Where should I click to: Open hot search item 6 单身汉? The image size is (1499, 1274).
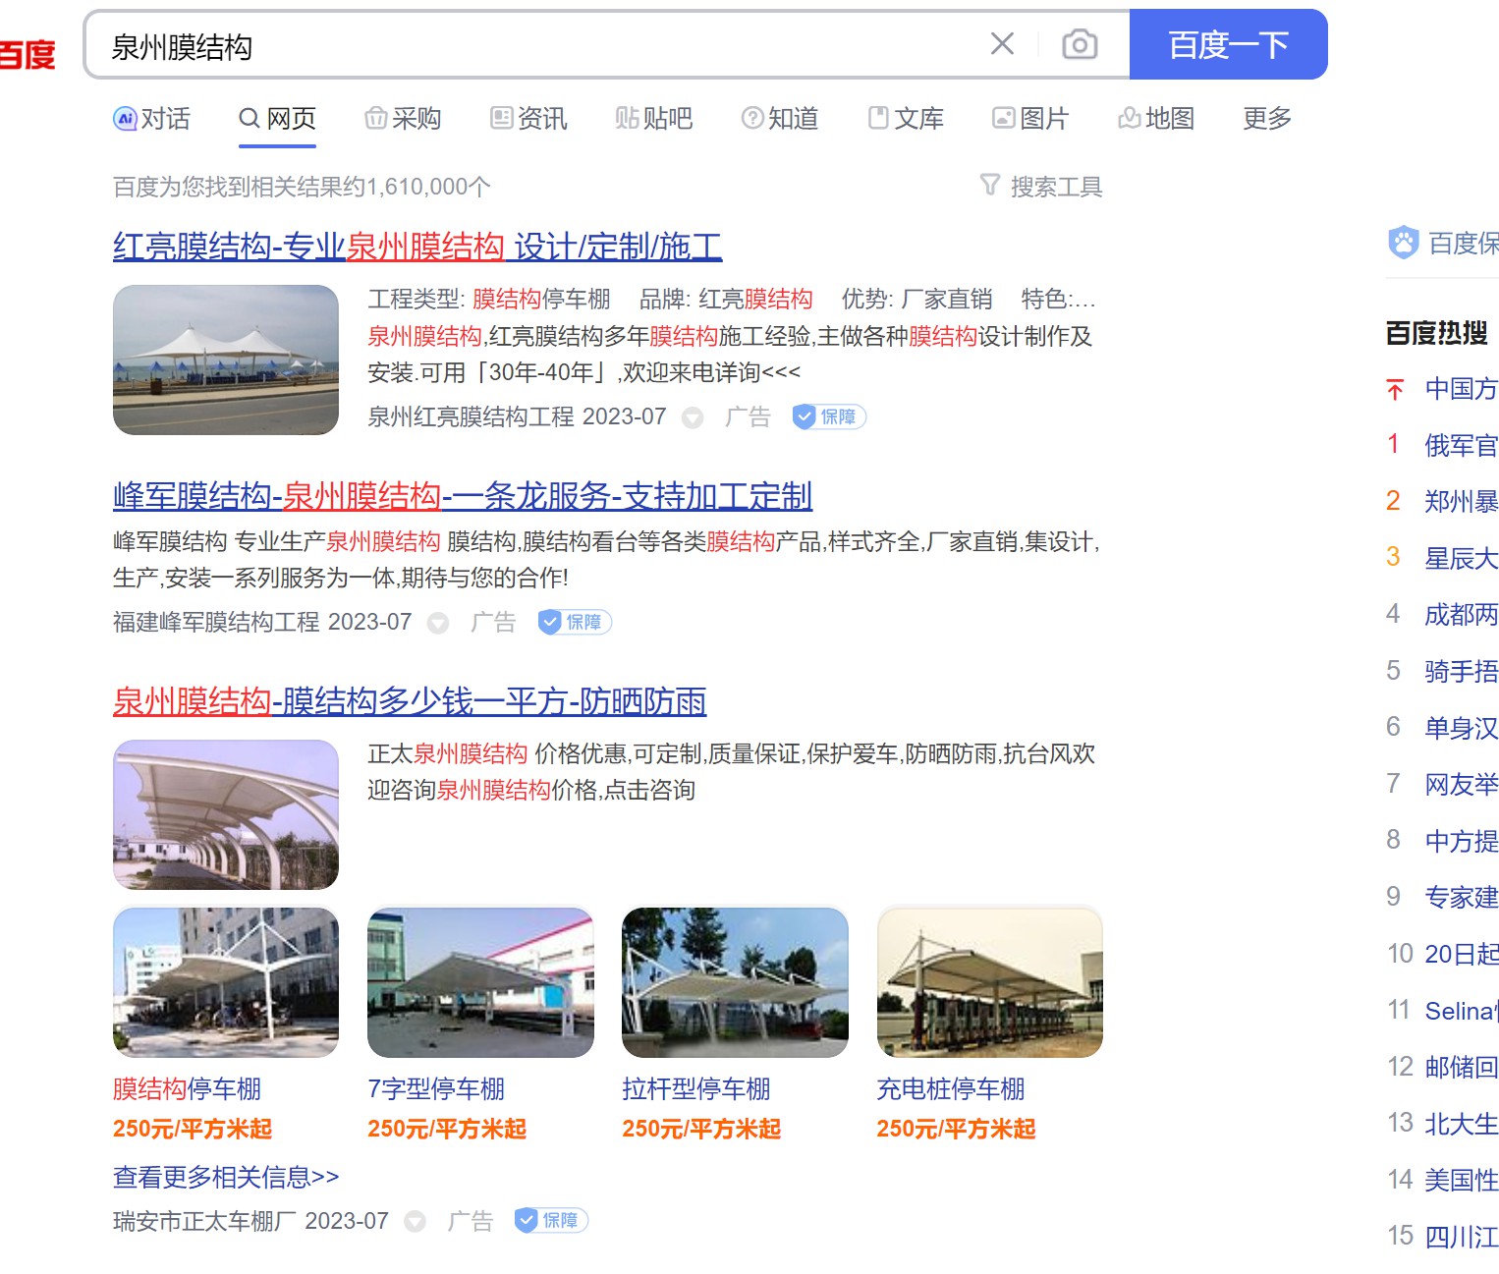pyautogui.click(x=1462, y=728)
